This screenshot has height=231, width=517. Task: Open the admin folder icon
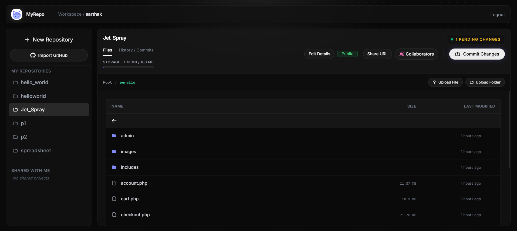[114, 136]
